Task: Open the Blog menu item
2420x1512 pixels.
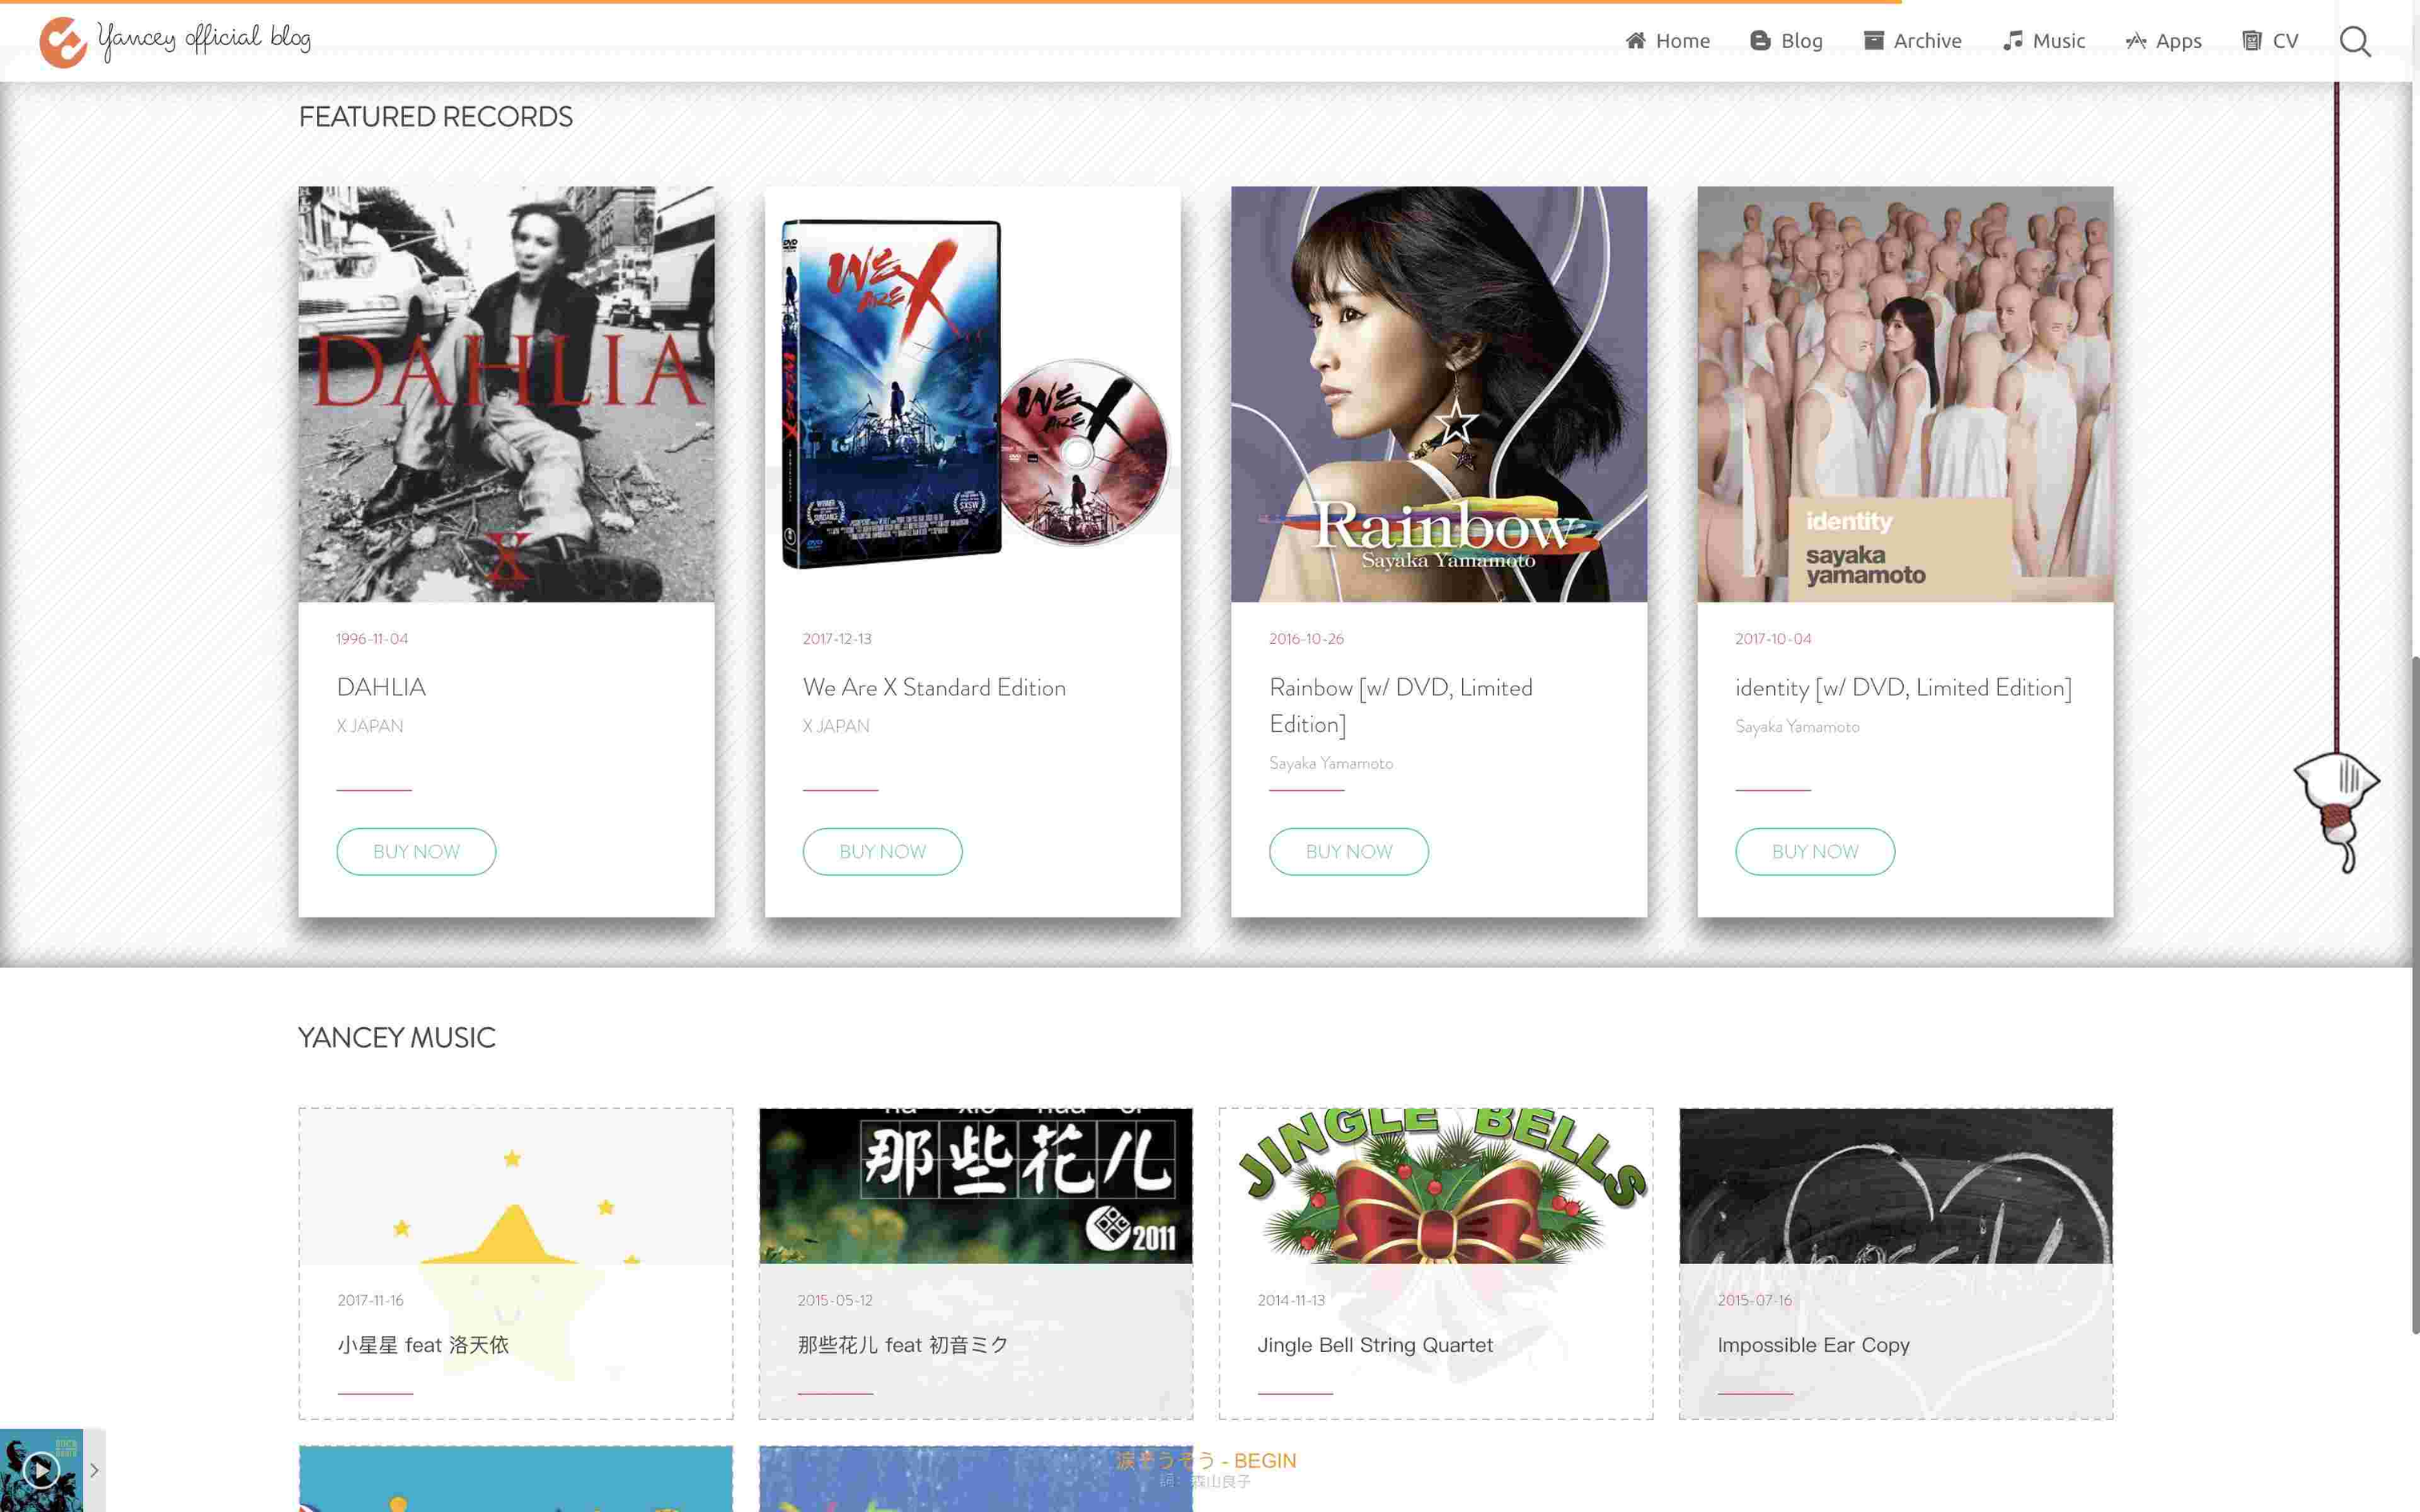Action: tap(1786, 41)
